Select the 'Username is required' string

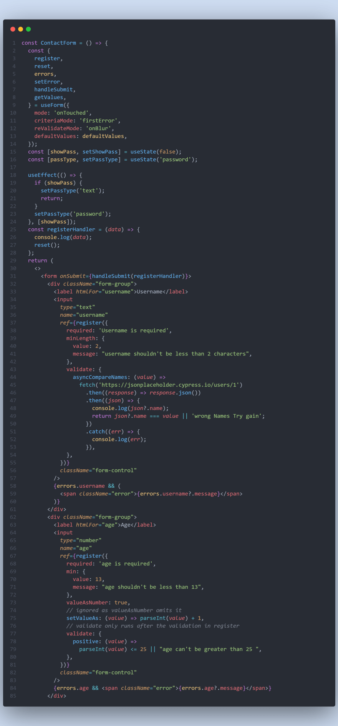(x=134, y=331)
